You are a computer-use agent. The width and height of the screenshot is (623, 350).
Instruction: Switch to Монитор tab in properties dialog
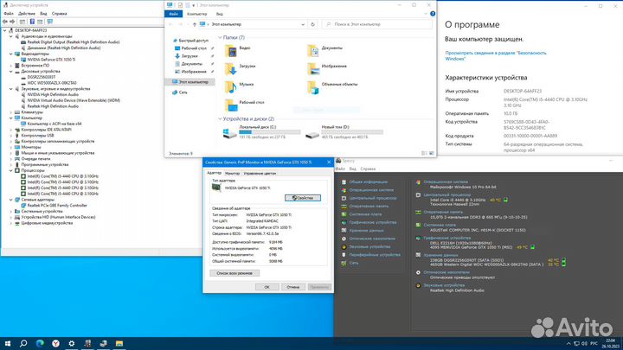232,174
